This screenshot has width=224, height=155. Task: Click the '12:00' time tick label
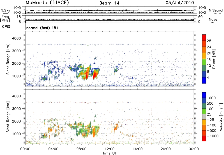click(109, 149)
